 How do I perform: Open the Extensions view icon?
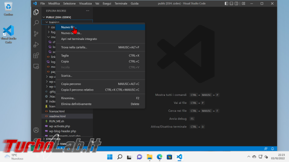(36, 55)
